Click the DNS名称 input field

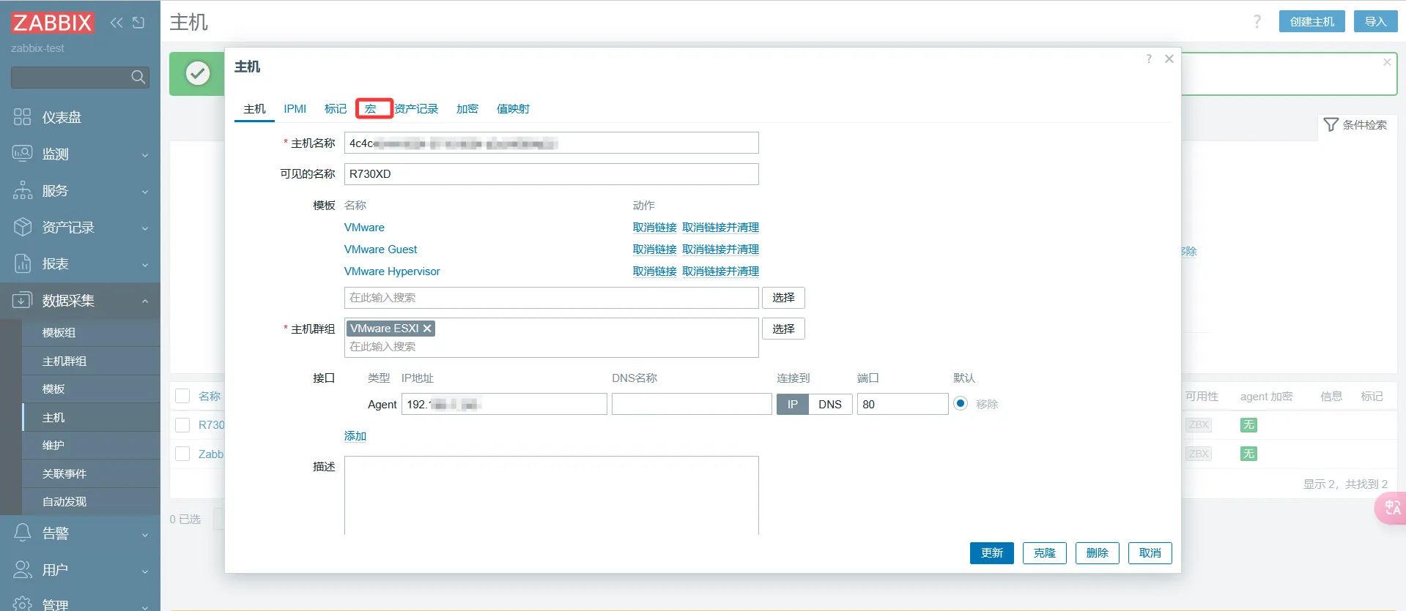tap(692, 404)
